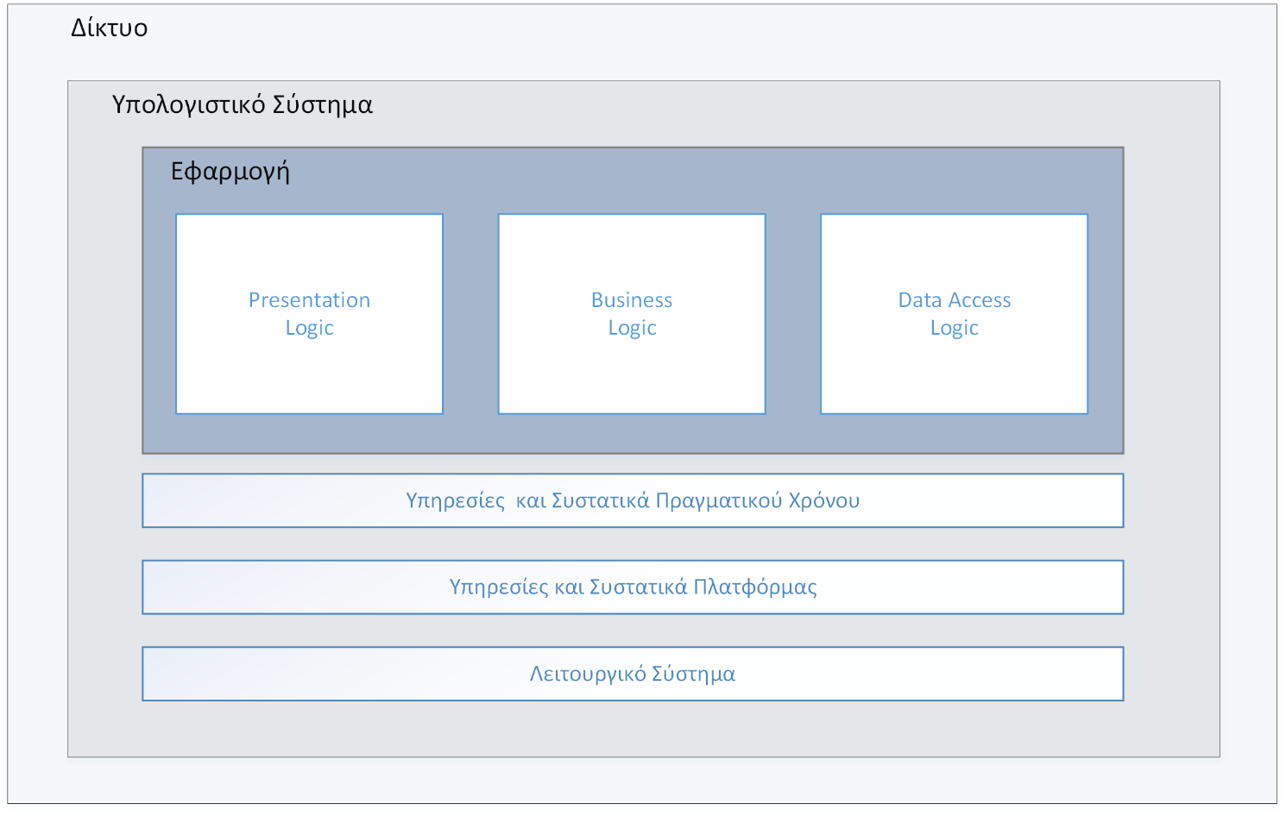Click the Δίκτυο heading text

110,28
